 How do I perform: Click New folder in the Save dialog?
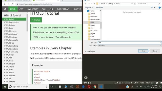coord(99,8)
